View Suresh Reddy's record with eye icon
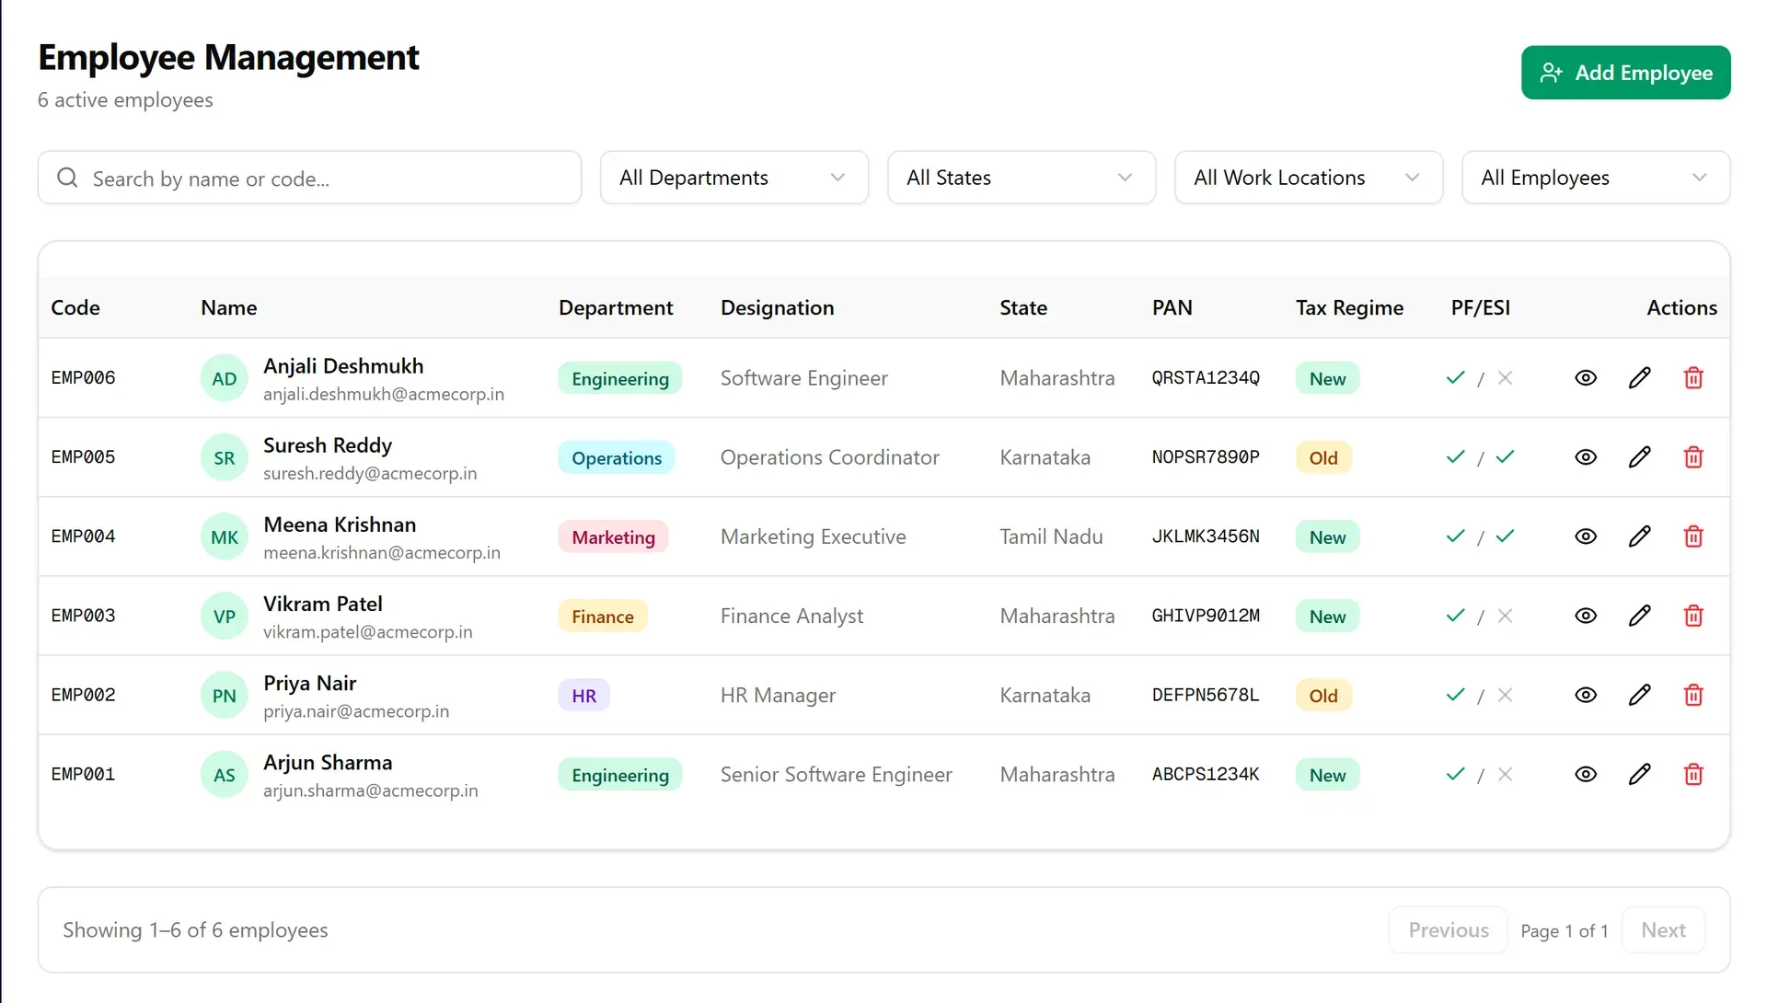The height and width of the screenshot is (1003, 1767). click(1585, 457)
